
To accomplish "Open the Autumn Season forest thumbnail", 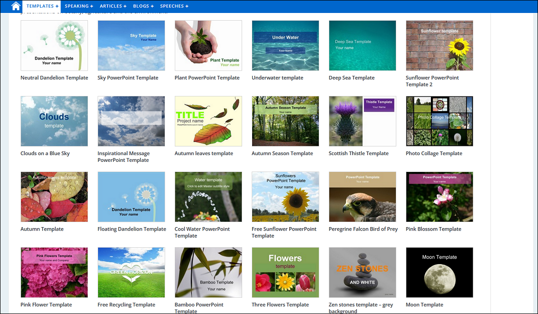I will coord(285,121).
